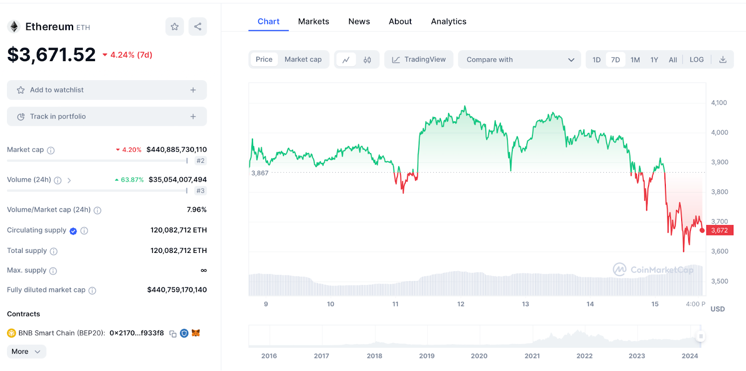Click the pause handle on the range timeline
Screen dimensions: 746x371
(x=700, y=336)
